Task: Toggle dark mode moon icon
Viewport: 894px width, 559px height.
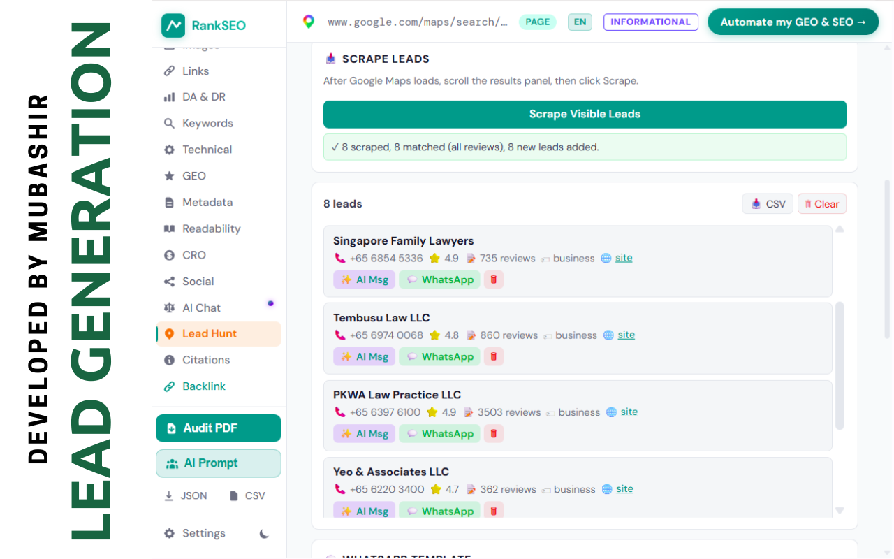Action: click(264, 534)
